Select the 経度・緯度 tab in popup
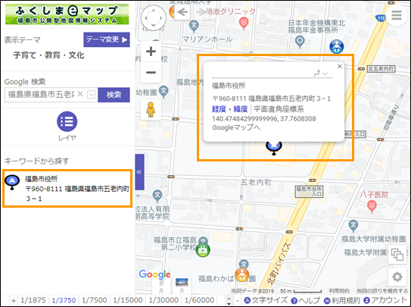The image size is (411, 307). point(229,109)
